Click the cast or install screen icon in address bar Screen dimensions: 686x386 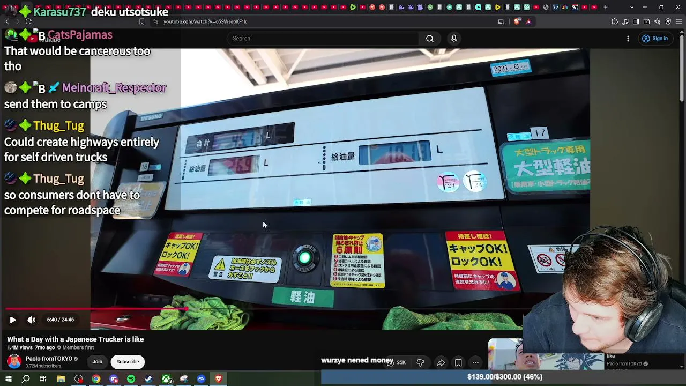coord(501,21)
